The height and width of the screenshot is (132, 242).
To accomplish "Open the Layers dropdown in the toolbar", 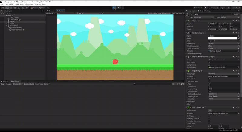I will coord(224,8).
